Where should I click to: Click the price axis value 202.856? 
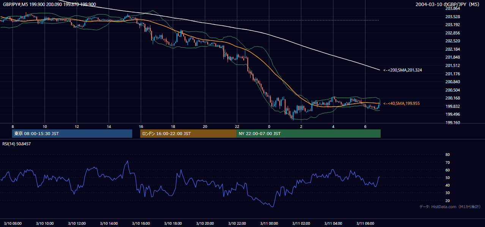click(452, 33)
